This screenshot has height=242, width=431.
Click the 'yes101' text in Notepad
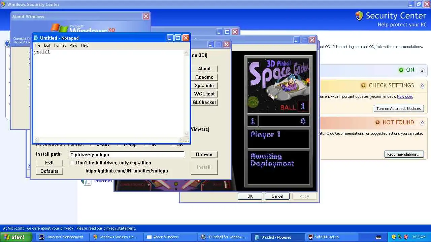42,52
